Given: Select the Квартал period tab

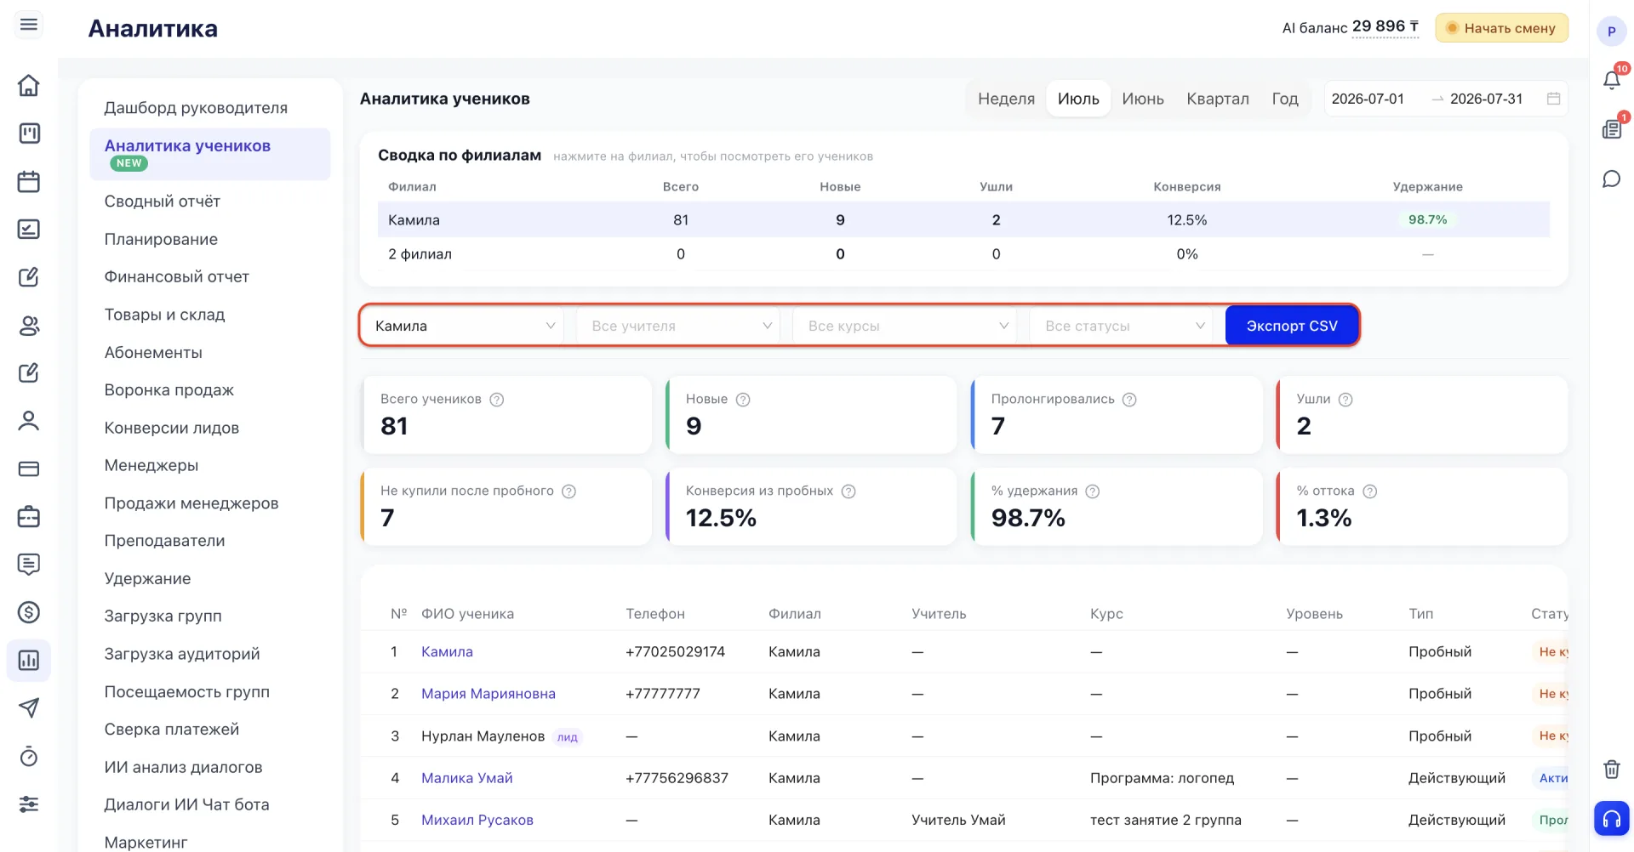Looking at the screenshot, I should (x=1218, y=99).
